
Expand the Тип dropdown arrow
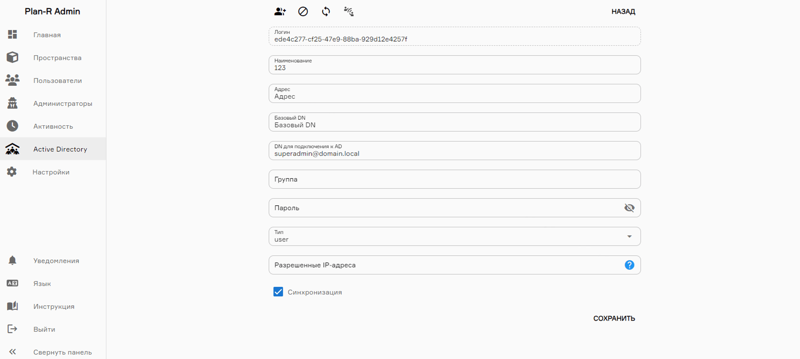point(629,237)
